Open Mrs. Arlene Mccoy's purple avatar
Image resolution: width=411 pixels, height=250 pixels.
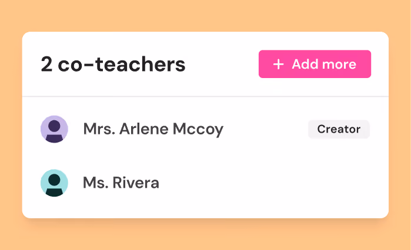pos(54,129)
